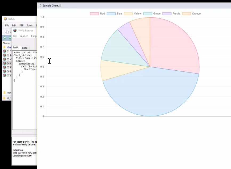
Task: Click the page icon beside Sample Chart.JS
Action: (x=40, y=6)
